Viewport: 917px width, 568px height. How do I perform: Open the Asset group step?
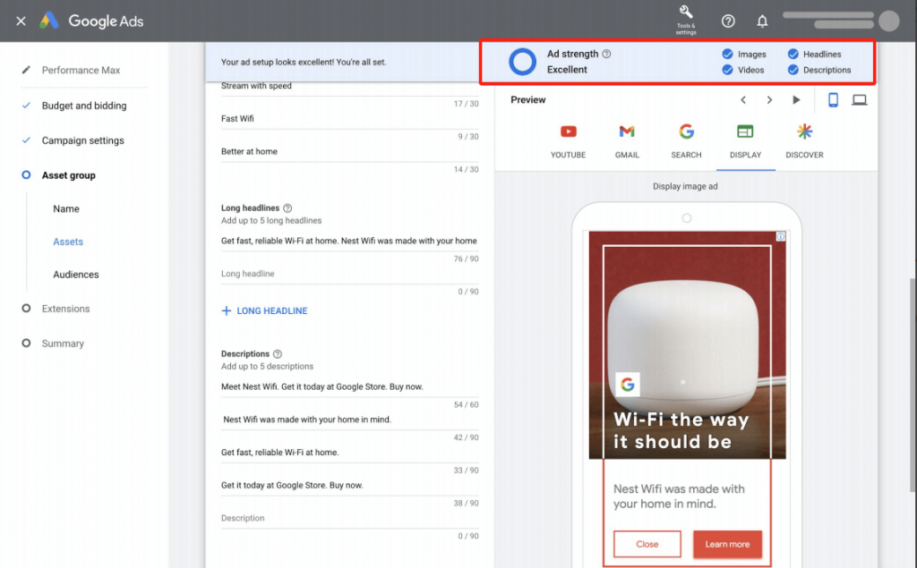click(x=68, y=175)
